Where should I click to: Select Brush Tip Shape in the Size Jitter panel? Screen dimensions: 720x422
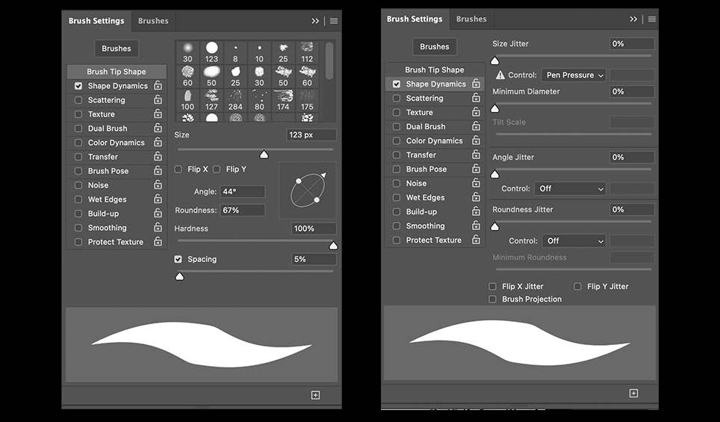434,69
